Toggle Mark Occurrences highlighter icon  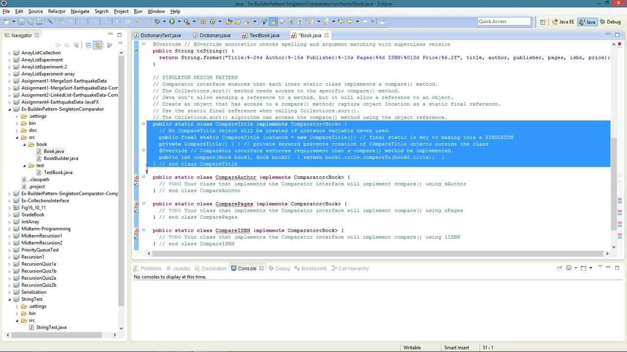(x=273, y=22)
